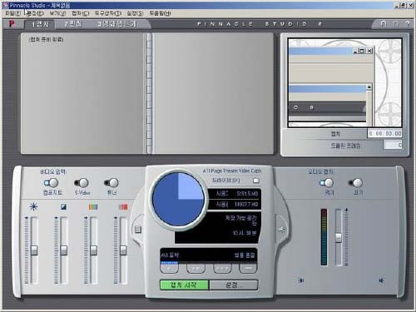Select the fourth custom quality preset button
Screen dimensions: 416x312
tap(248, 268)
